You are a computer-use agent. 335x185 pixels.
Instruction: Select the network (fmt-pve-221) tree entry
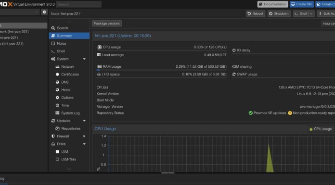pyautogui.click(x=14, y=32)
